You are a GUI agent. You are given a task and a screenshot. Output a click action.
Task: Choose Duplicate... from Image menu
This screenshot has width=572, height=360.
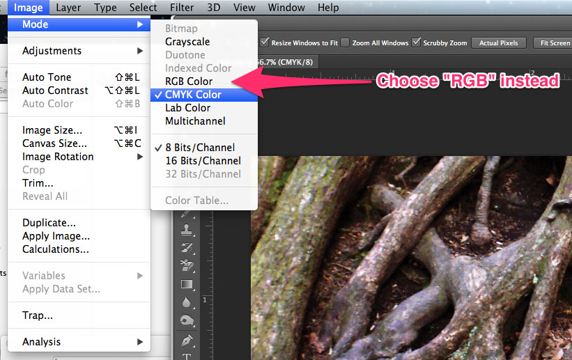79,223
